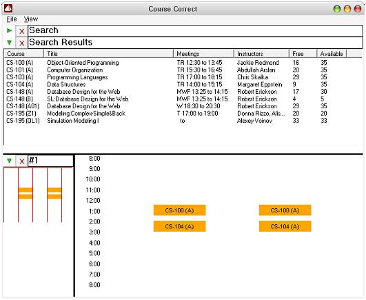
Task: Click instructor Jackie Redmond
Action: point(258,63)
